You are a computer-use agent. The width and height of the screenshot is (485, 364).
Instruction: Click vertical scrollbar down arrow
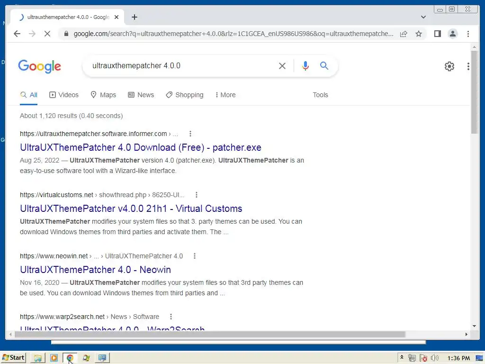pos(475,326)
